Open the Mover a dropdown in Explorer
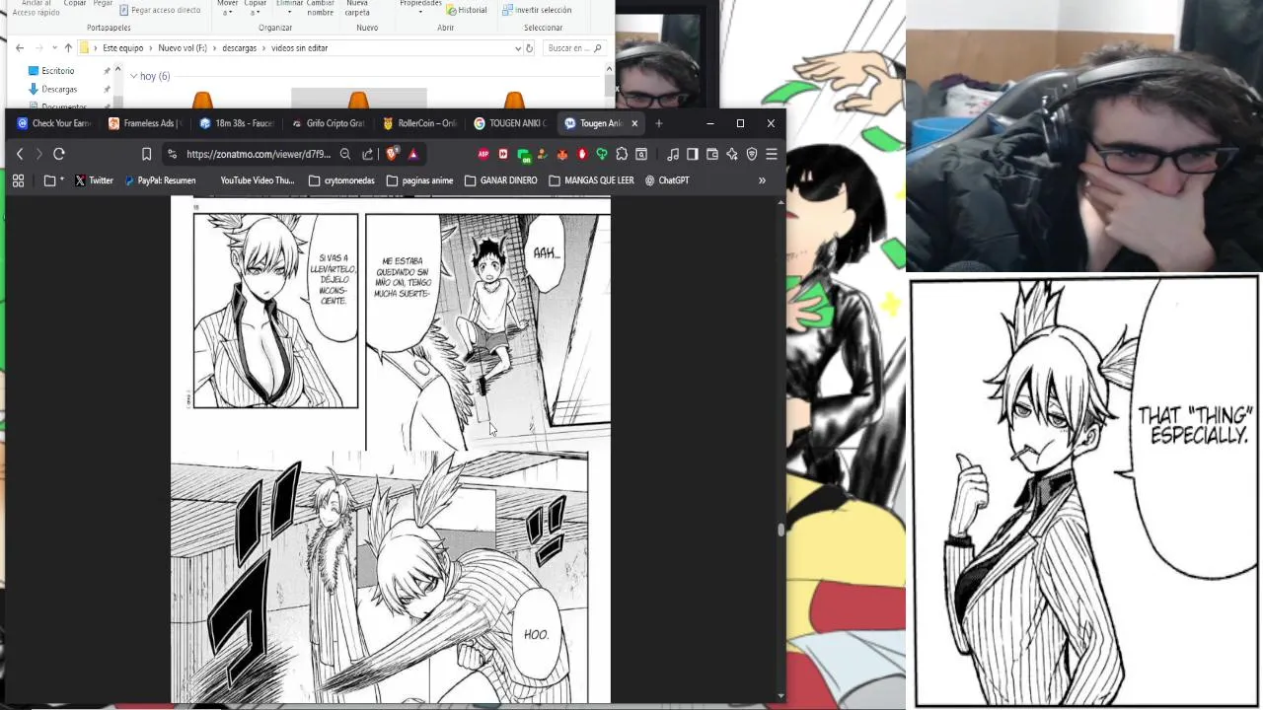The image size is (1263, 710). coord(228,8)
